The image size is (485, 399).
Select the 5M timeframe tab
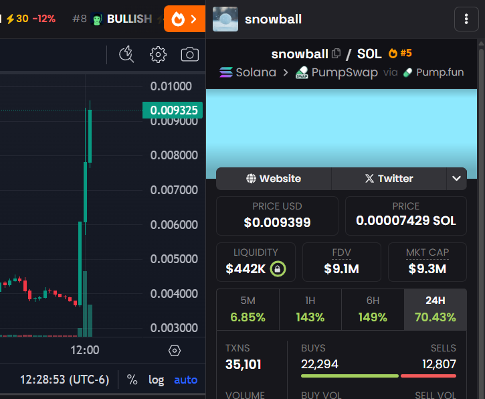click(x=248, y=309)
